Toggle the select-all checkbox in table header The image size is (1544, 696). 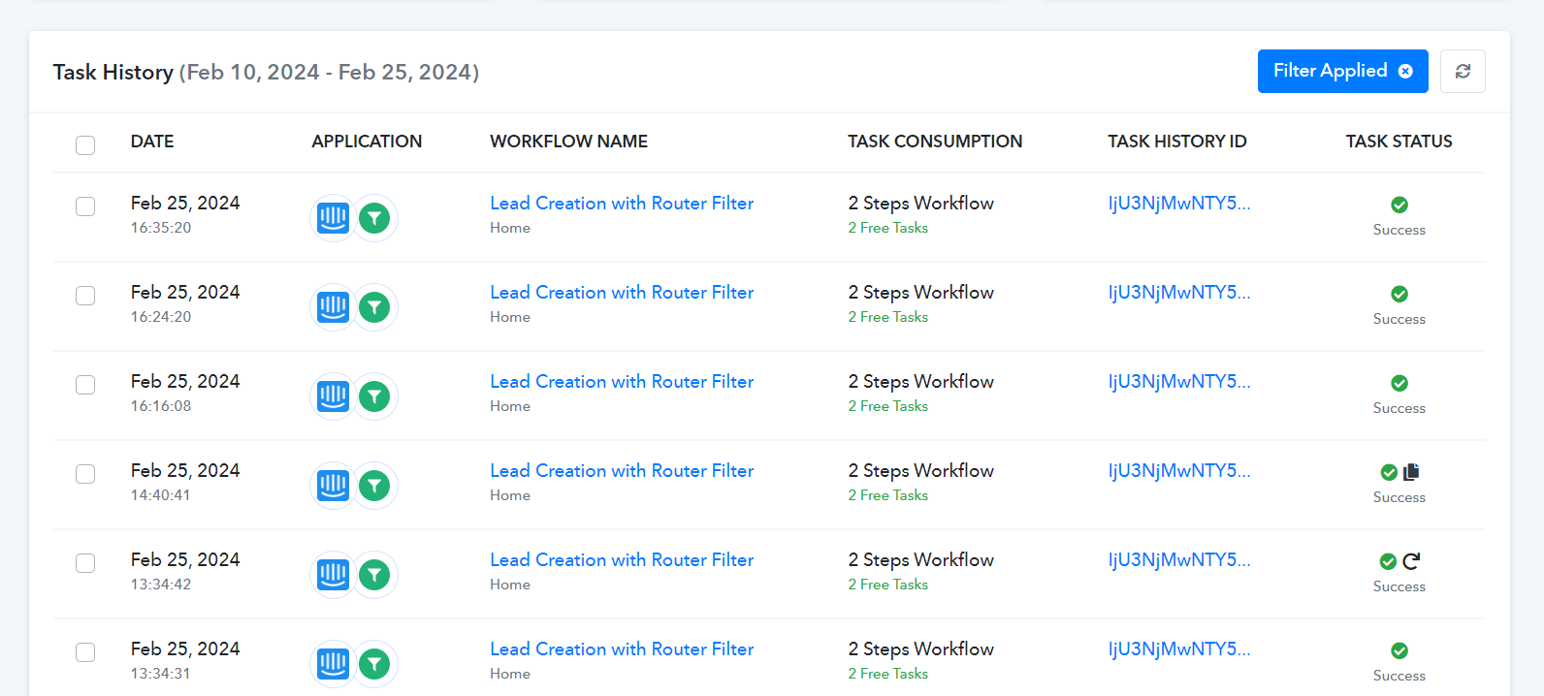coord(85,145)
